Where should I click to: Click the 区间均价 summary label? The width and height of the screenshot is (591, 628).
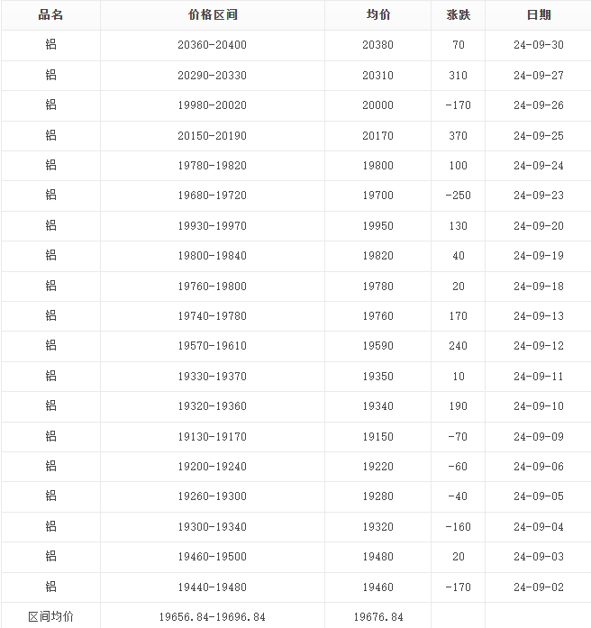point(50,616)
